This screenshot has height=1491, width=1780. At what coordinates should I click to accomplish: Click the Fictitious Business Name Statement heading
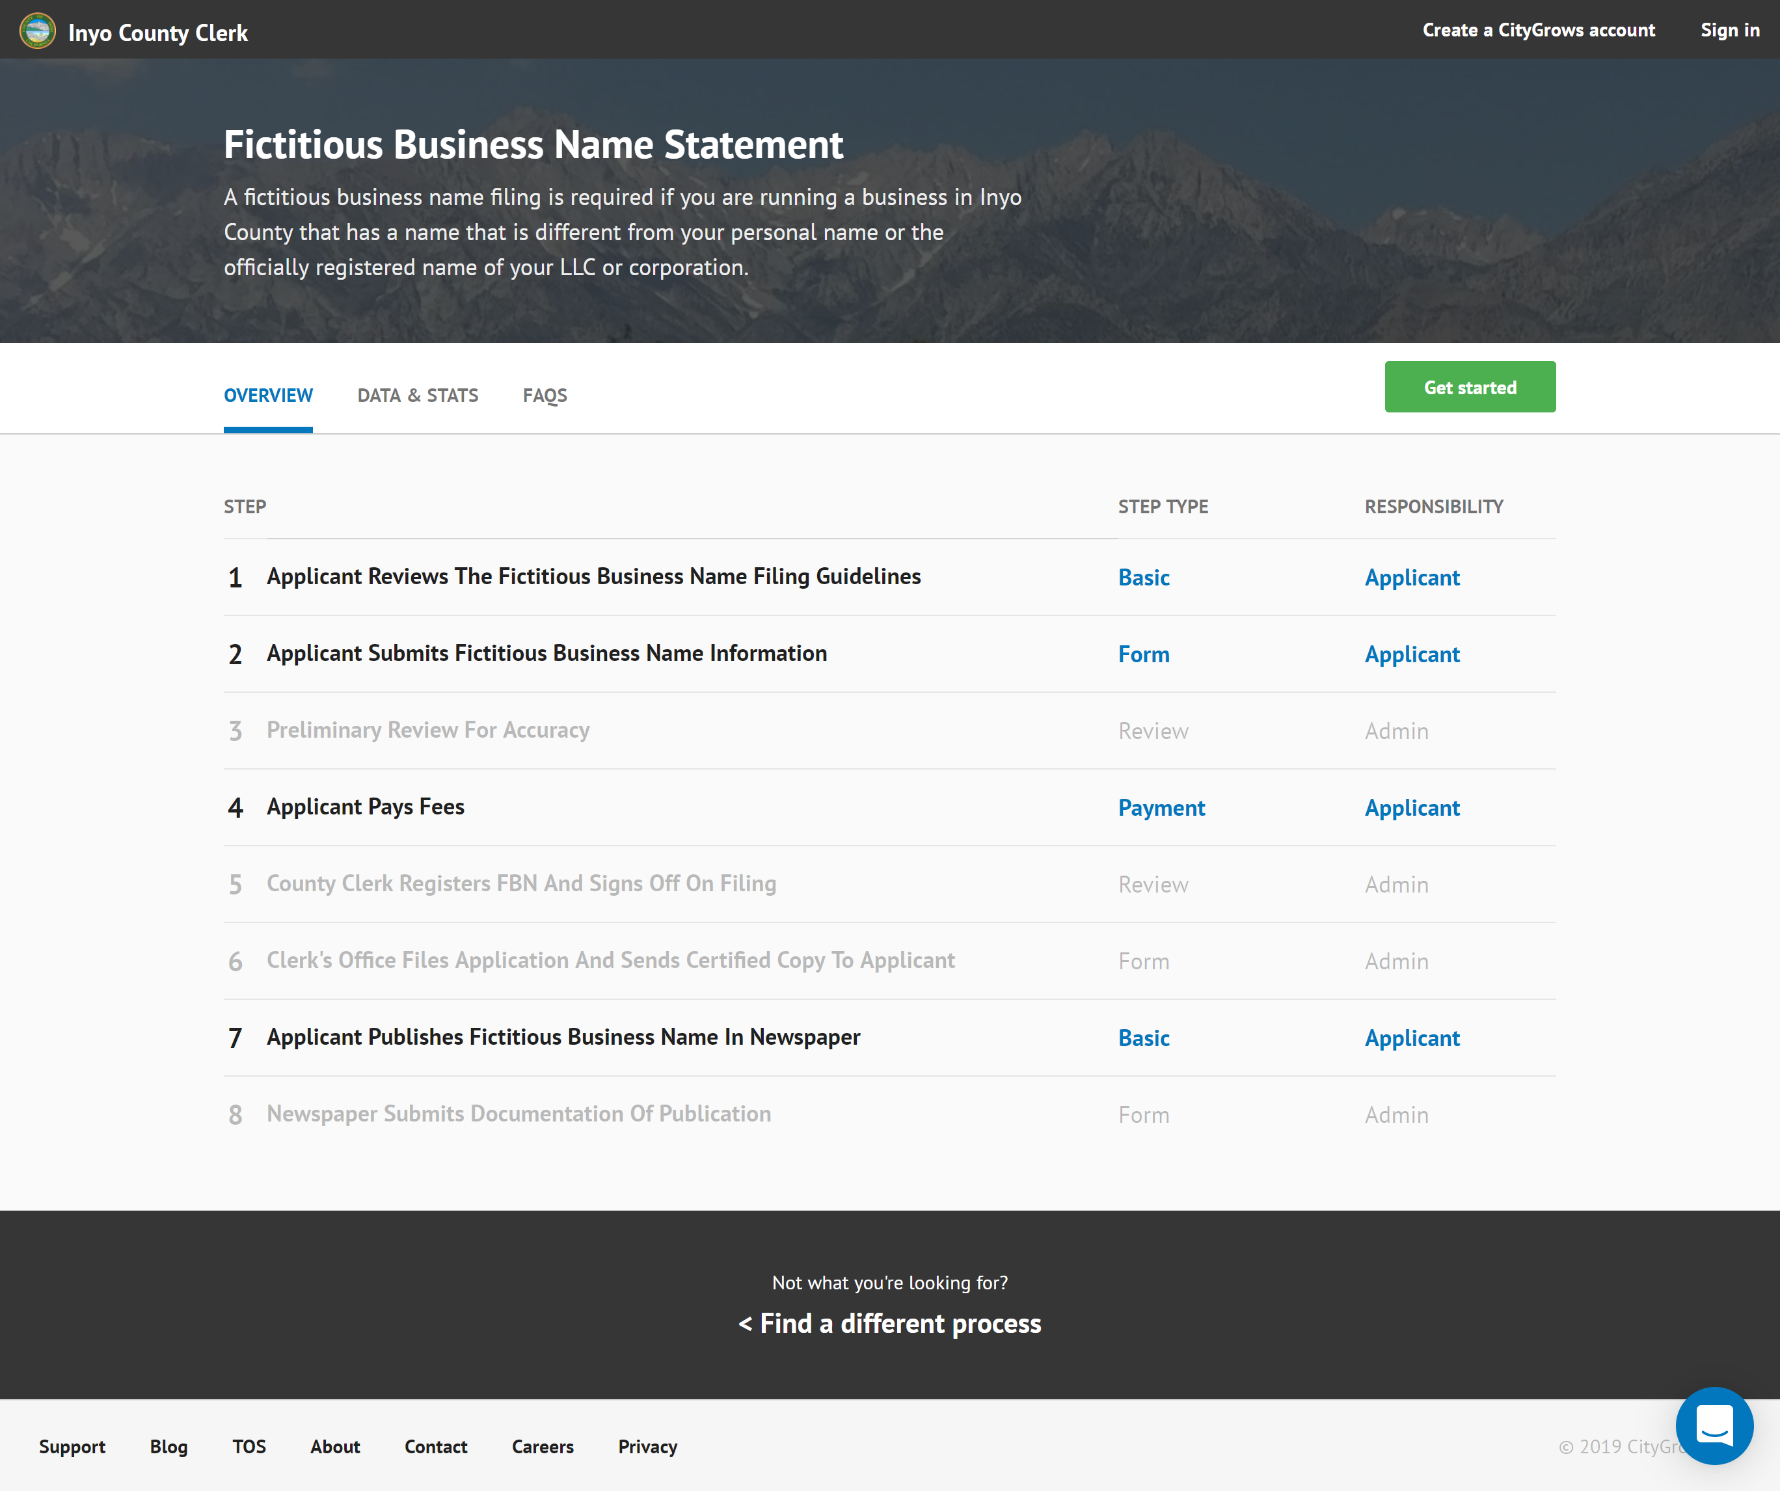533,145
